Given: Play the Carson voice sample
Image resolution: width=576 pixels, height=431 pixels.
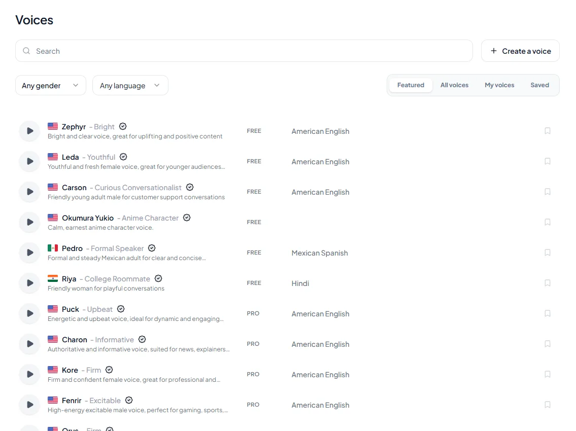Looking at the screenshot, I should (29, 192).
